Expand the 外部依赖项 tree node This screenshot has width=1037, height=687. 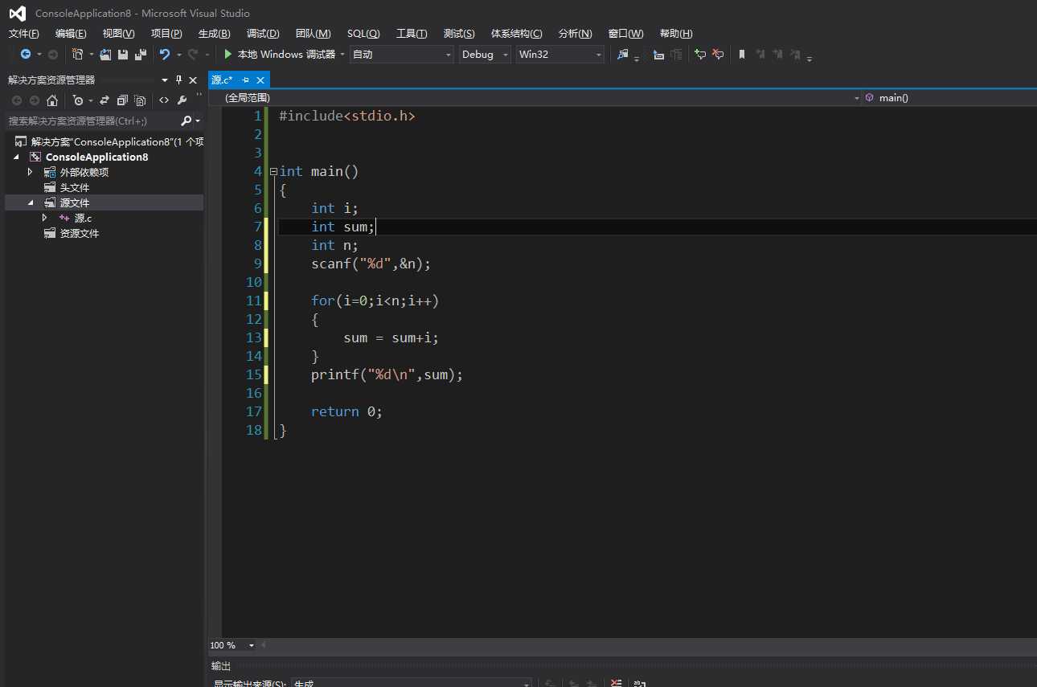(x=30, y=172)
